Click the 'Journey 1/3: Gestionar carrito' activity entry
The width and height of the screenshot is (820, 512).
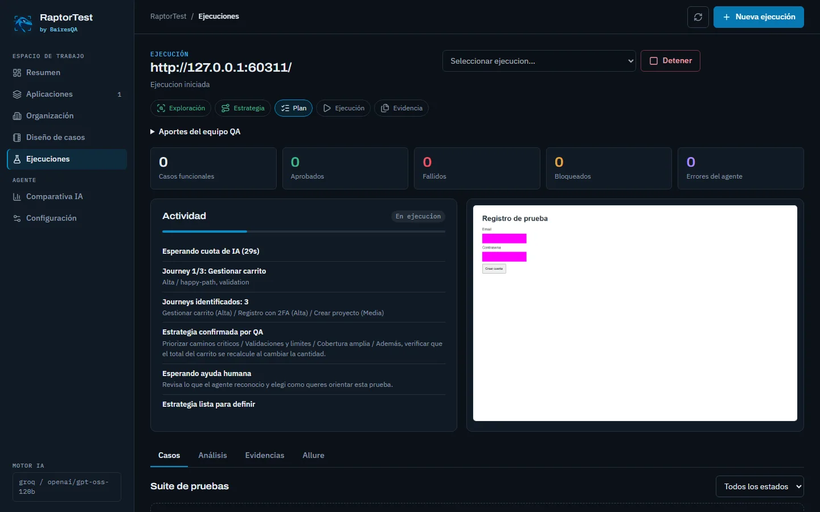click(x=304, y=276)
